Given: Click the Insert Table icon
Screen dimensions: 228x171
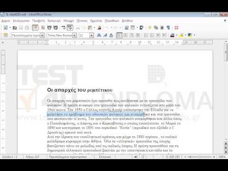Looking at the screenshot, I should tap(133, 28).
